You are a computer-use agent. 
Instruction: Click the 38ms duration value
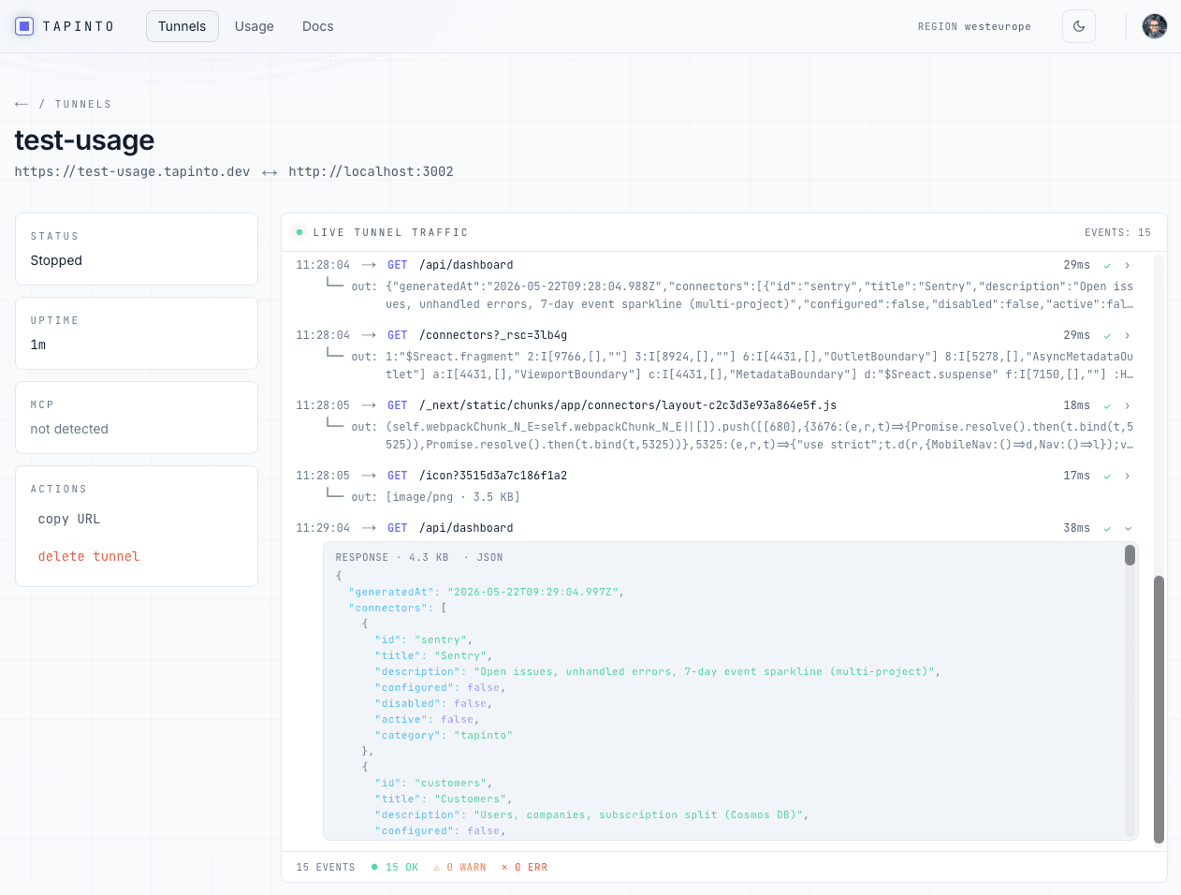point(1076,528)
